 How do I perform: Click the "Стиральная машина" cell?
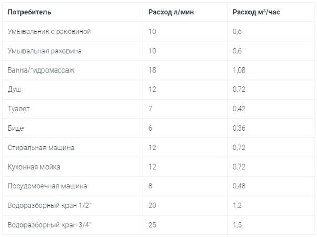tap(41, 148)
